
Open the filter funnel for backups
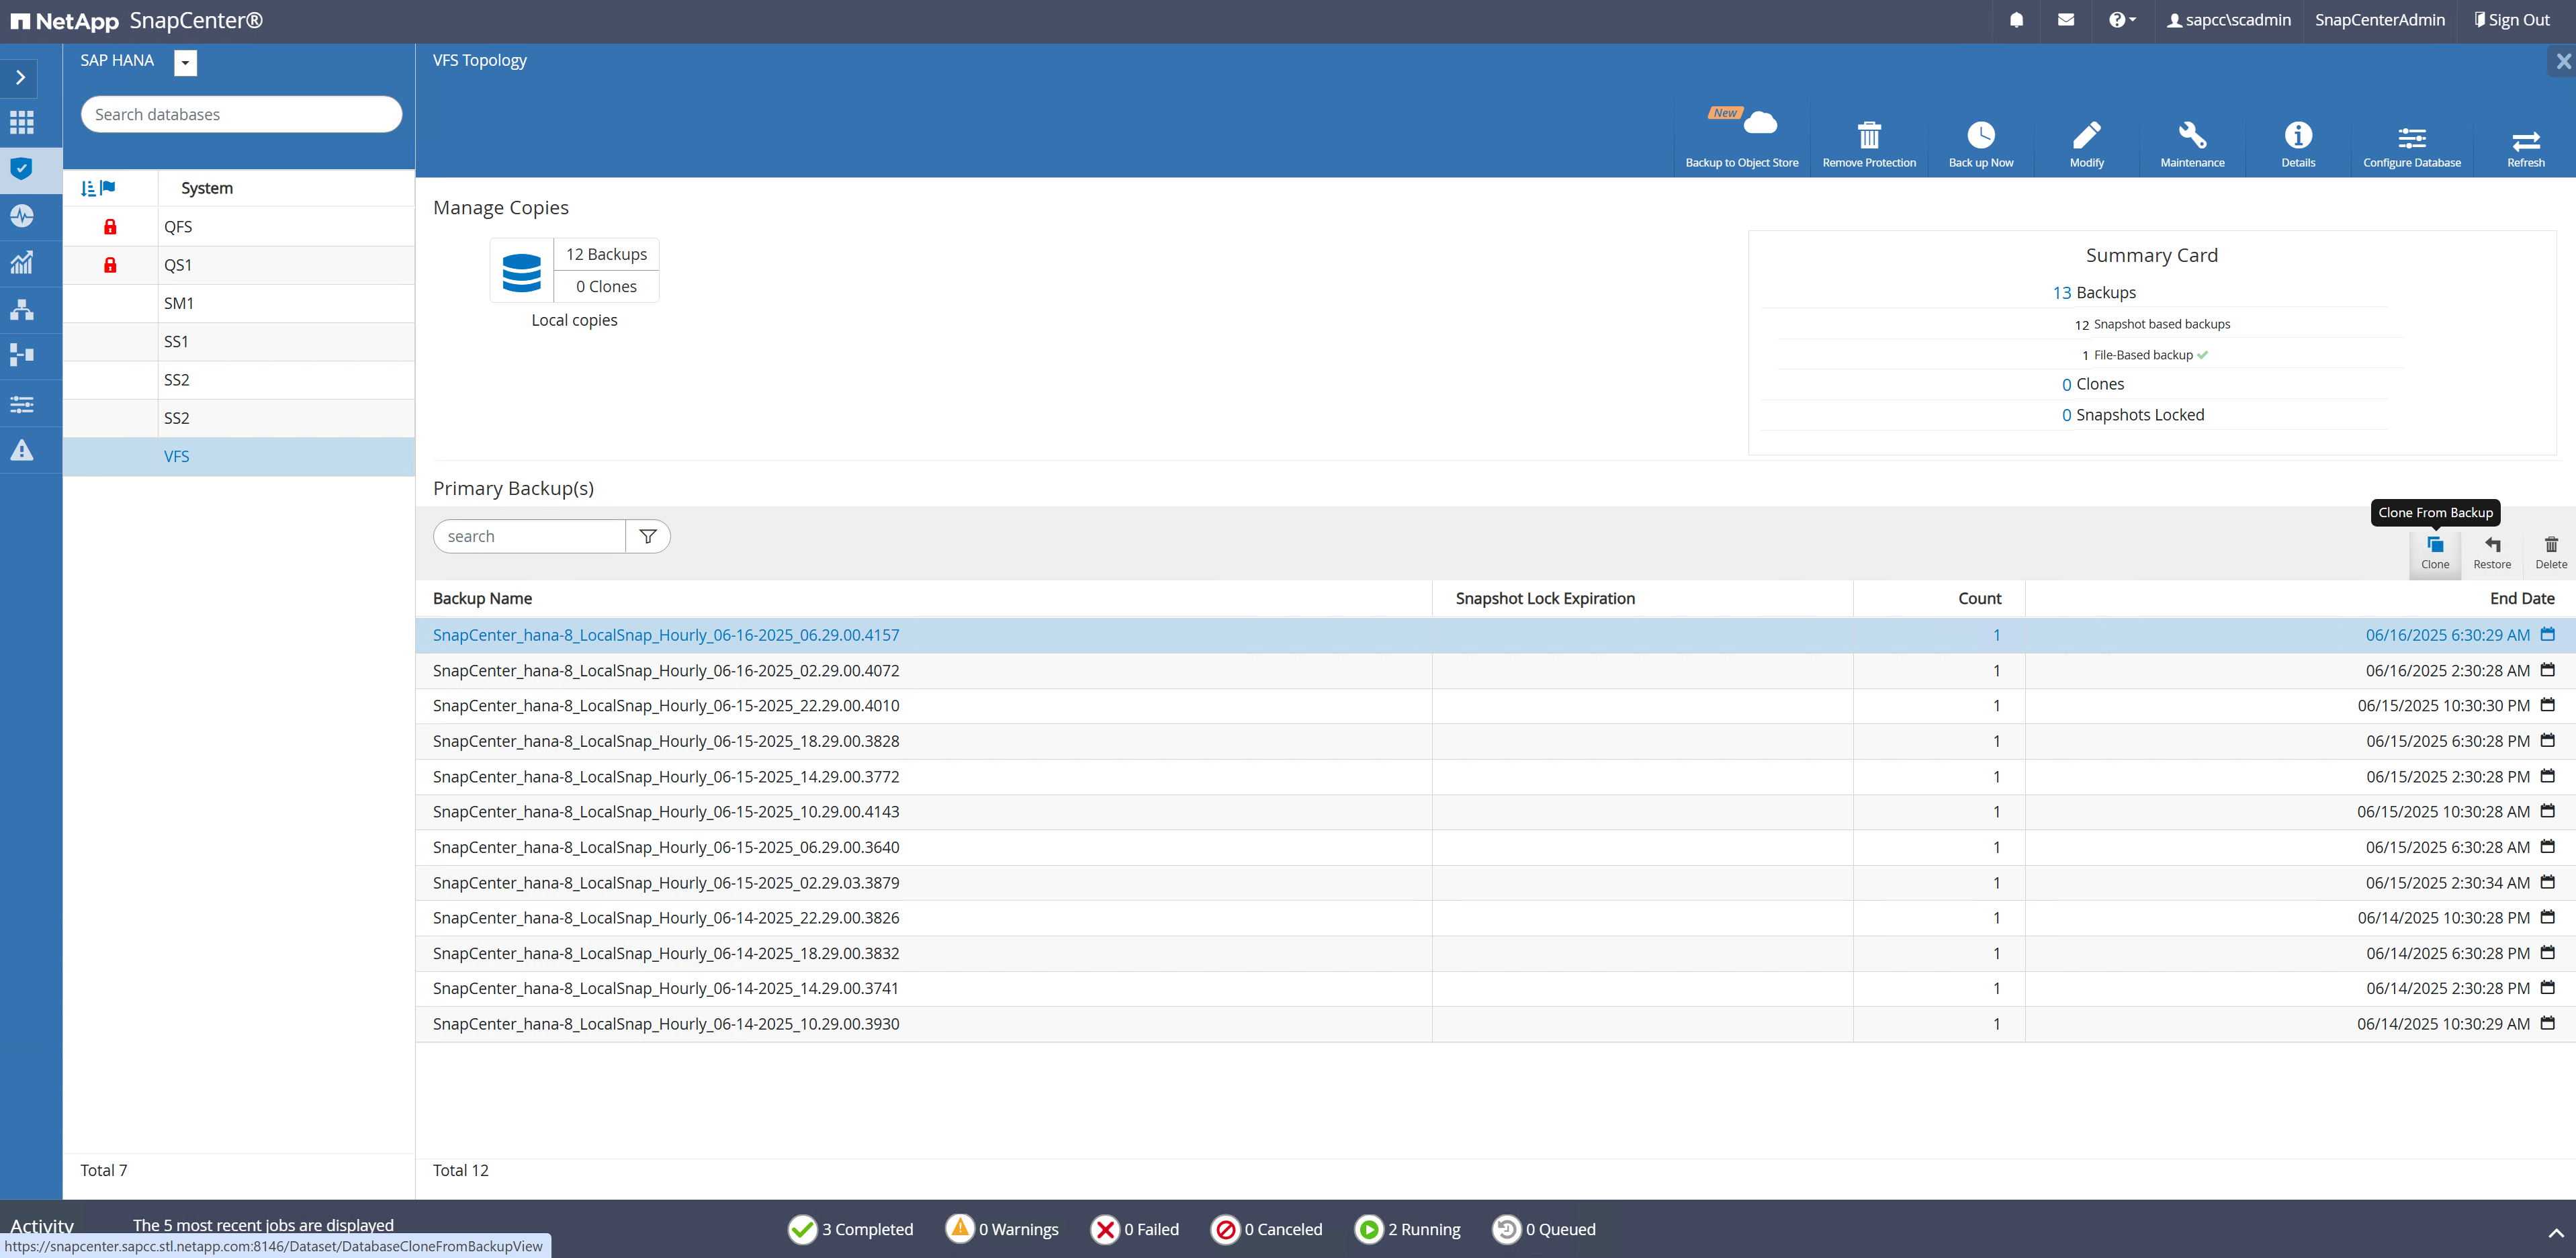(x=648, y=537)
